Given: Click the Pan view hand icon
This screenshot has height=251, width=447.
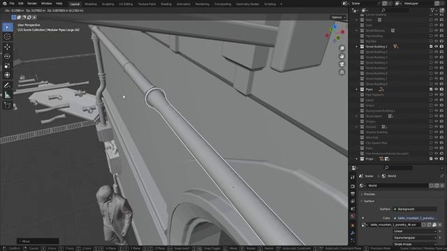Looking at the screenshot, I should tap(342, 56).
